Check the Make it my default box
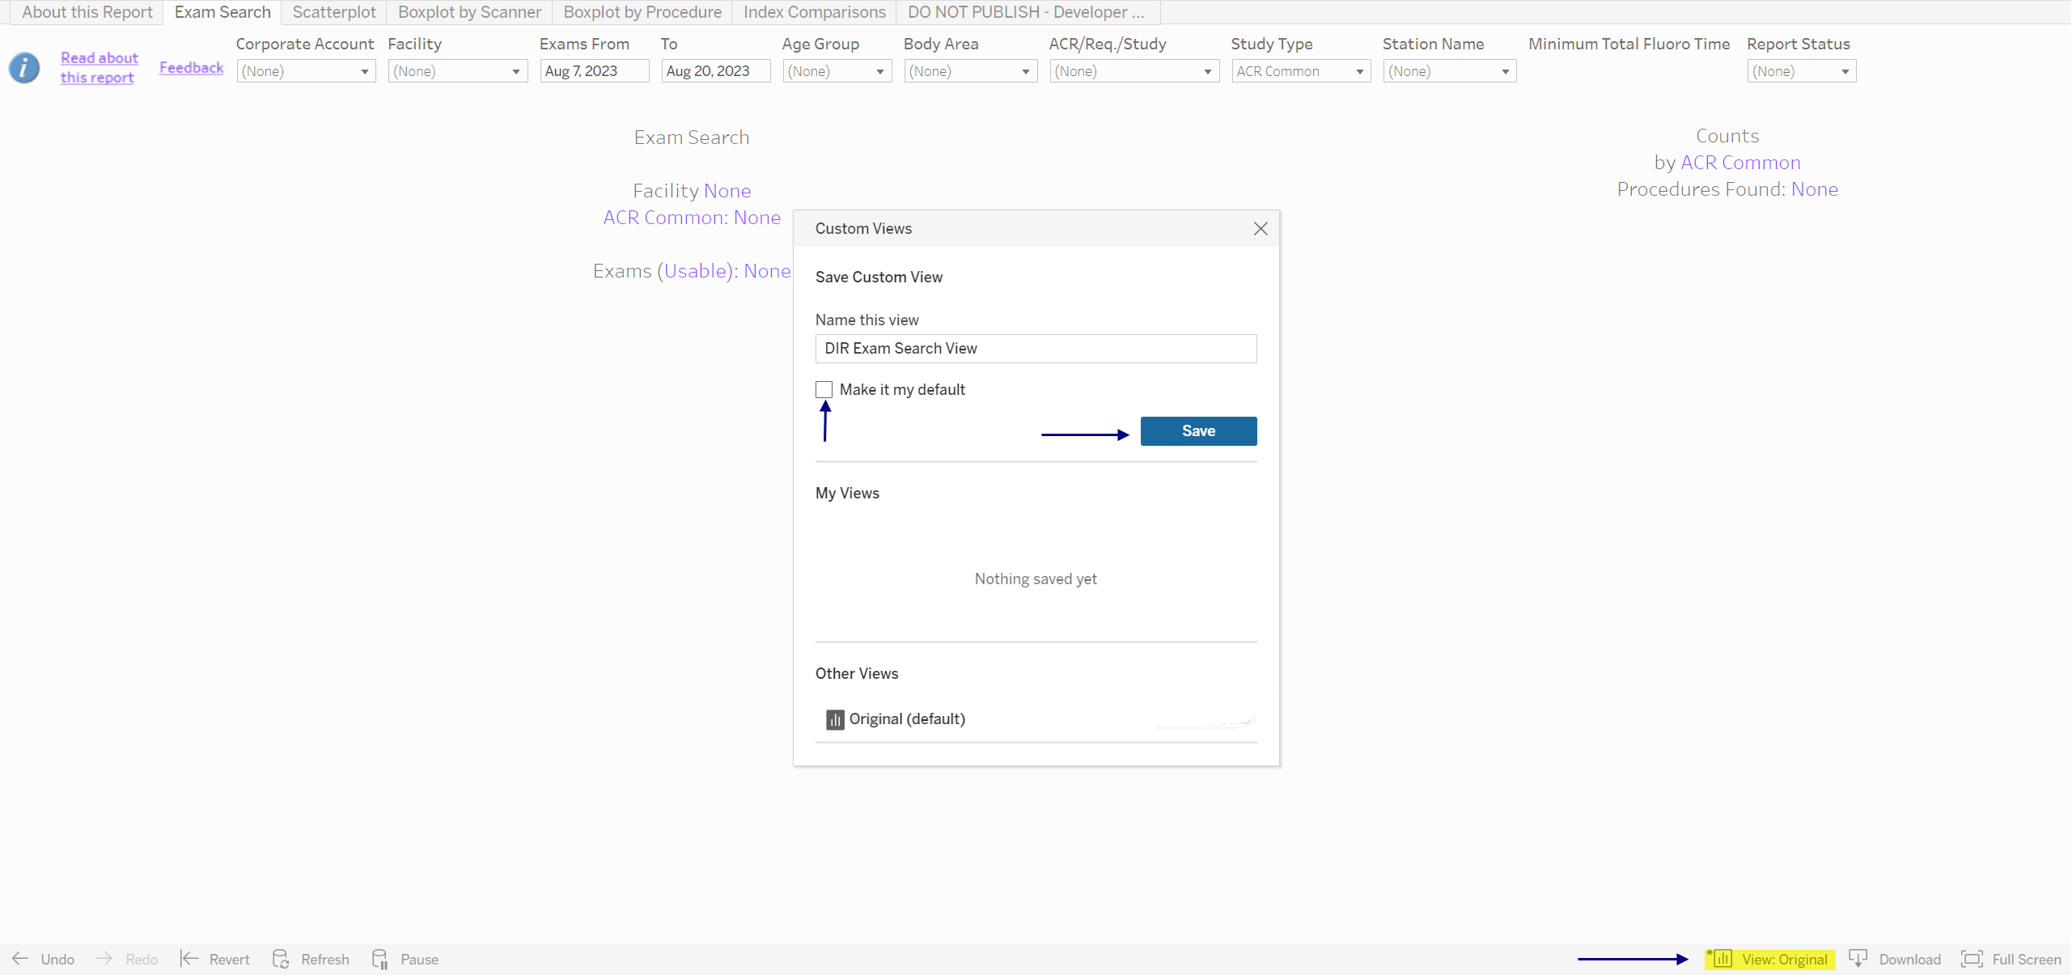The image size is (2072, 975). pyautogui.click(x=824, y=389)
